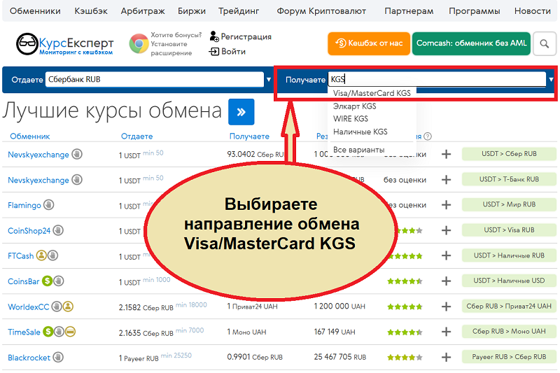This screenshot has width=560, height=373.
Task: Click the USDT > Сбер RUB button
Action: click(509, 154)
